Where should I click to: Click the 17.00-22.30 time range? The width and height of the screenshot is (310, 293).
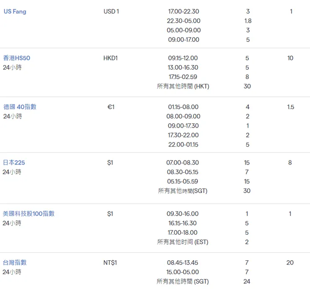click(x=183, y=11)
